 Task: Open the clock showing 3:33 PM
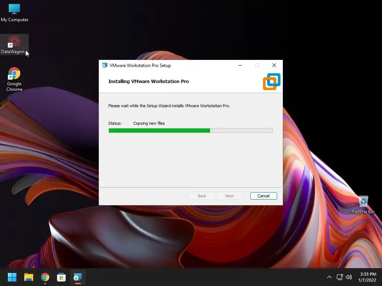pyautogui.click(x=367, y=277)
